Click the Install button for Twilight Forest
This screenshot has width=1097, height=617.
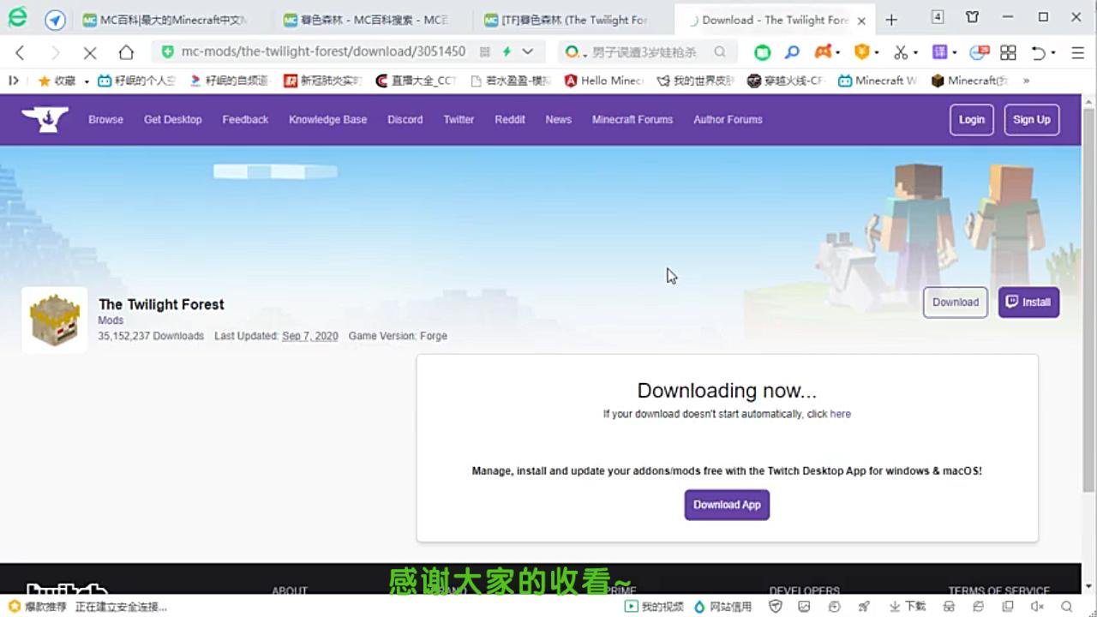pyautogui.click(x=1028, y=302)
